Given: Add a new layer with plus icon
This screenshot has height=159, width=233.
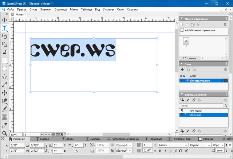Looking at the screenshot, I should (x=182, y=69).
